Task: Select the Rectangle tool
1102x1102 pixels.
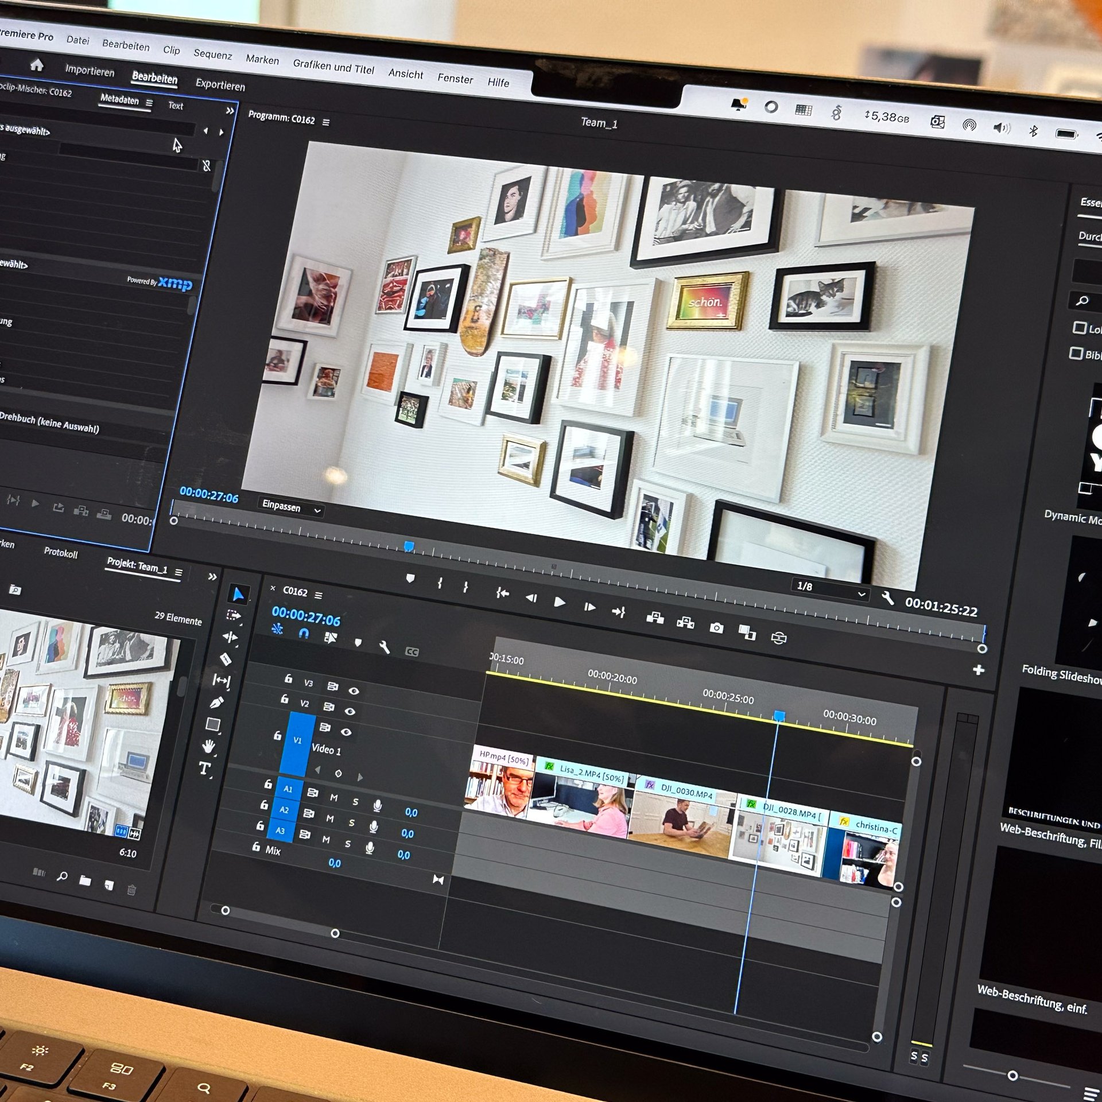Action: pos(213,724)
